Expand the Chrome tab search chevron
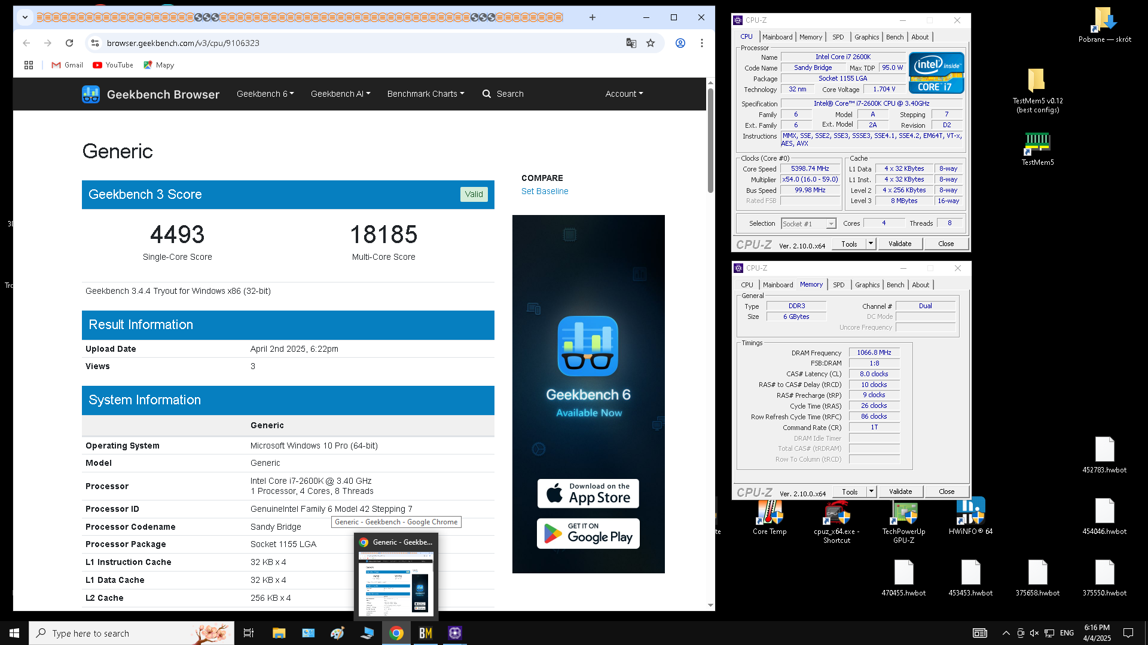1148x645 pixels. [25, 17]
